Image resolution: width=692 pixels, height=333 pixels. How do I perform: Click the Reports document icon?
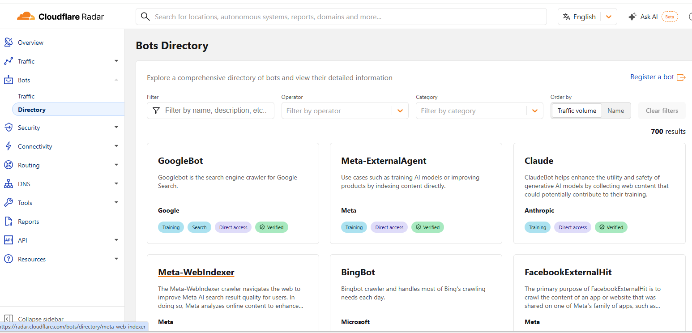(9, 222)
